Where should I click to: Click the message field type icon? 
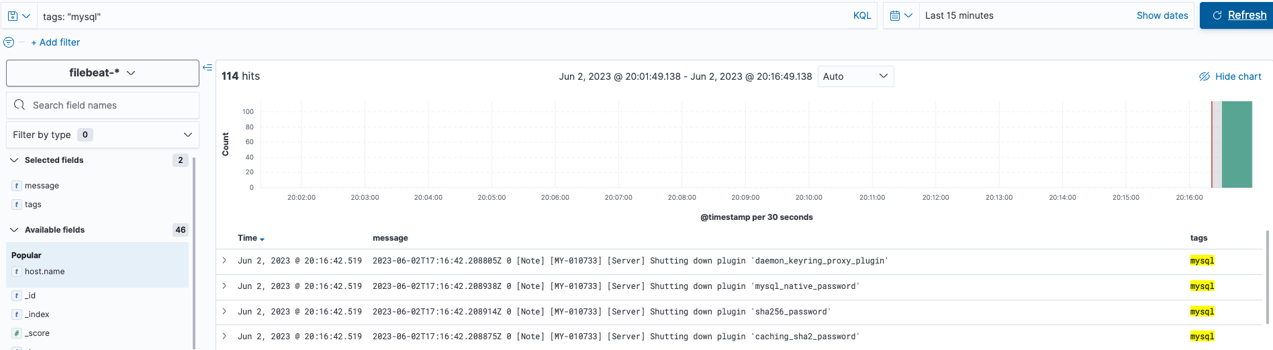click(x=17, y=186)
